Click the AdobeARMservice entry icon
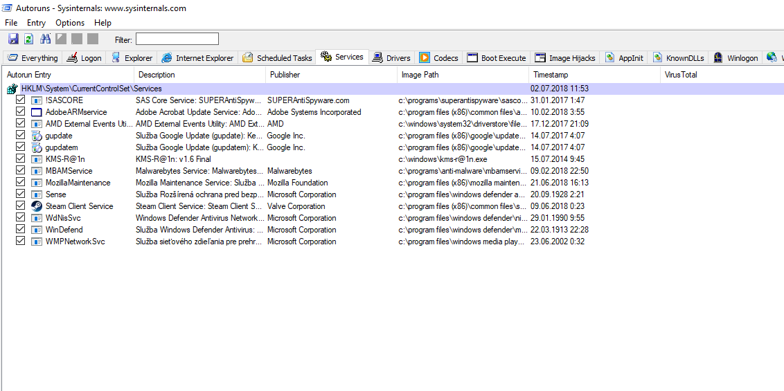 [37, 112]
